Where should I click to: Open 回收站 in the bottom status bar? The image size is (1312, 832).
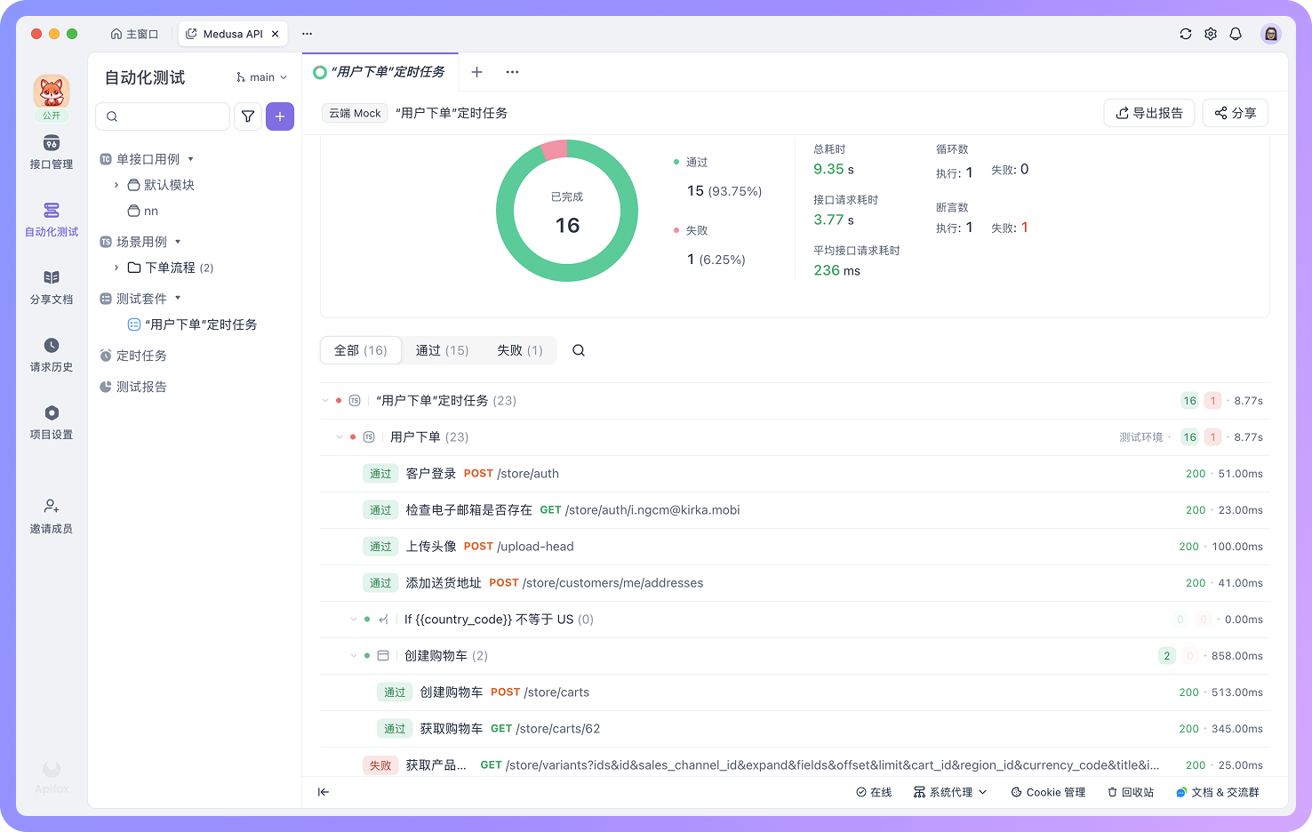pos(1130,792)
